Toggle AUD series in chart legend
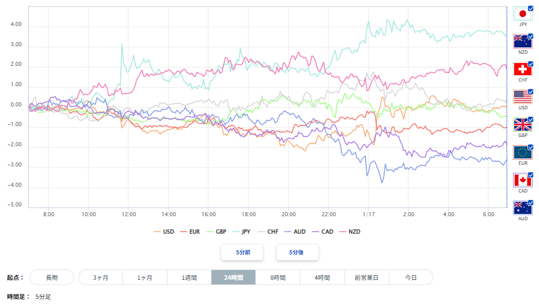 point(295,232)
